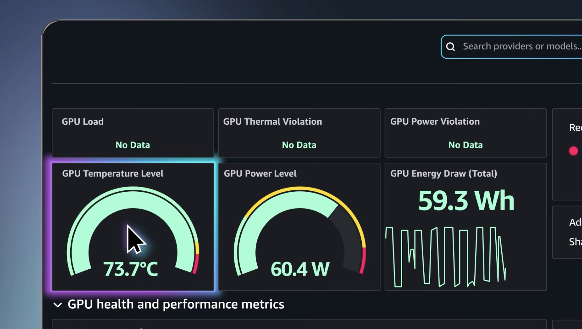Click the 59.3 Wh energy value

click(466, 200)
